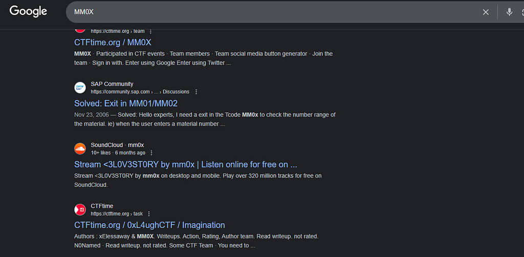Screen dimensions: 524x257
Task: Click the SoundCloud favicon
Action: [80, 148]
